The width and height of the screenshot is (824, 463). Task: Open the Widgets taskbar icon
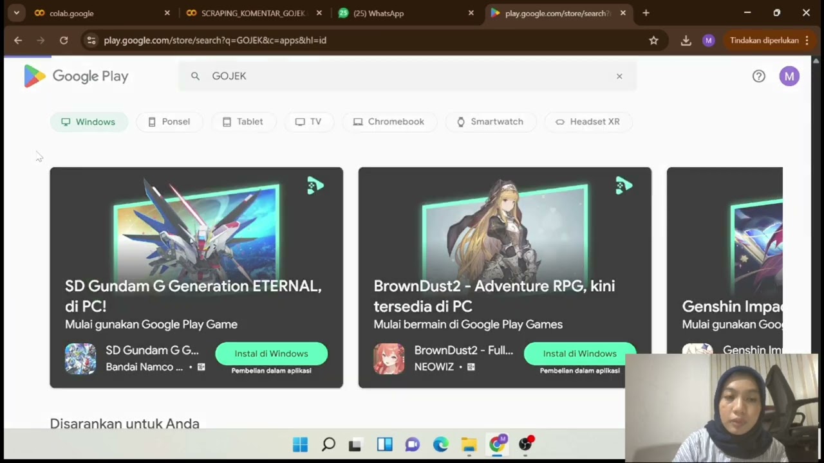(385, 444)
